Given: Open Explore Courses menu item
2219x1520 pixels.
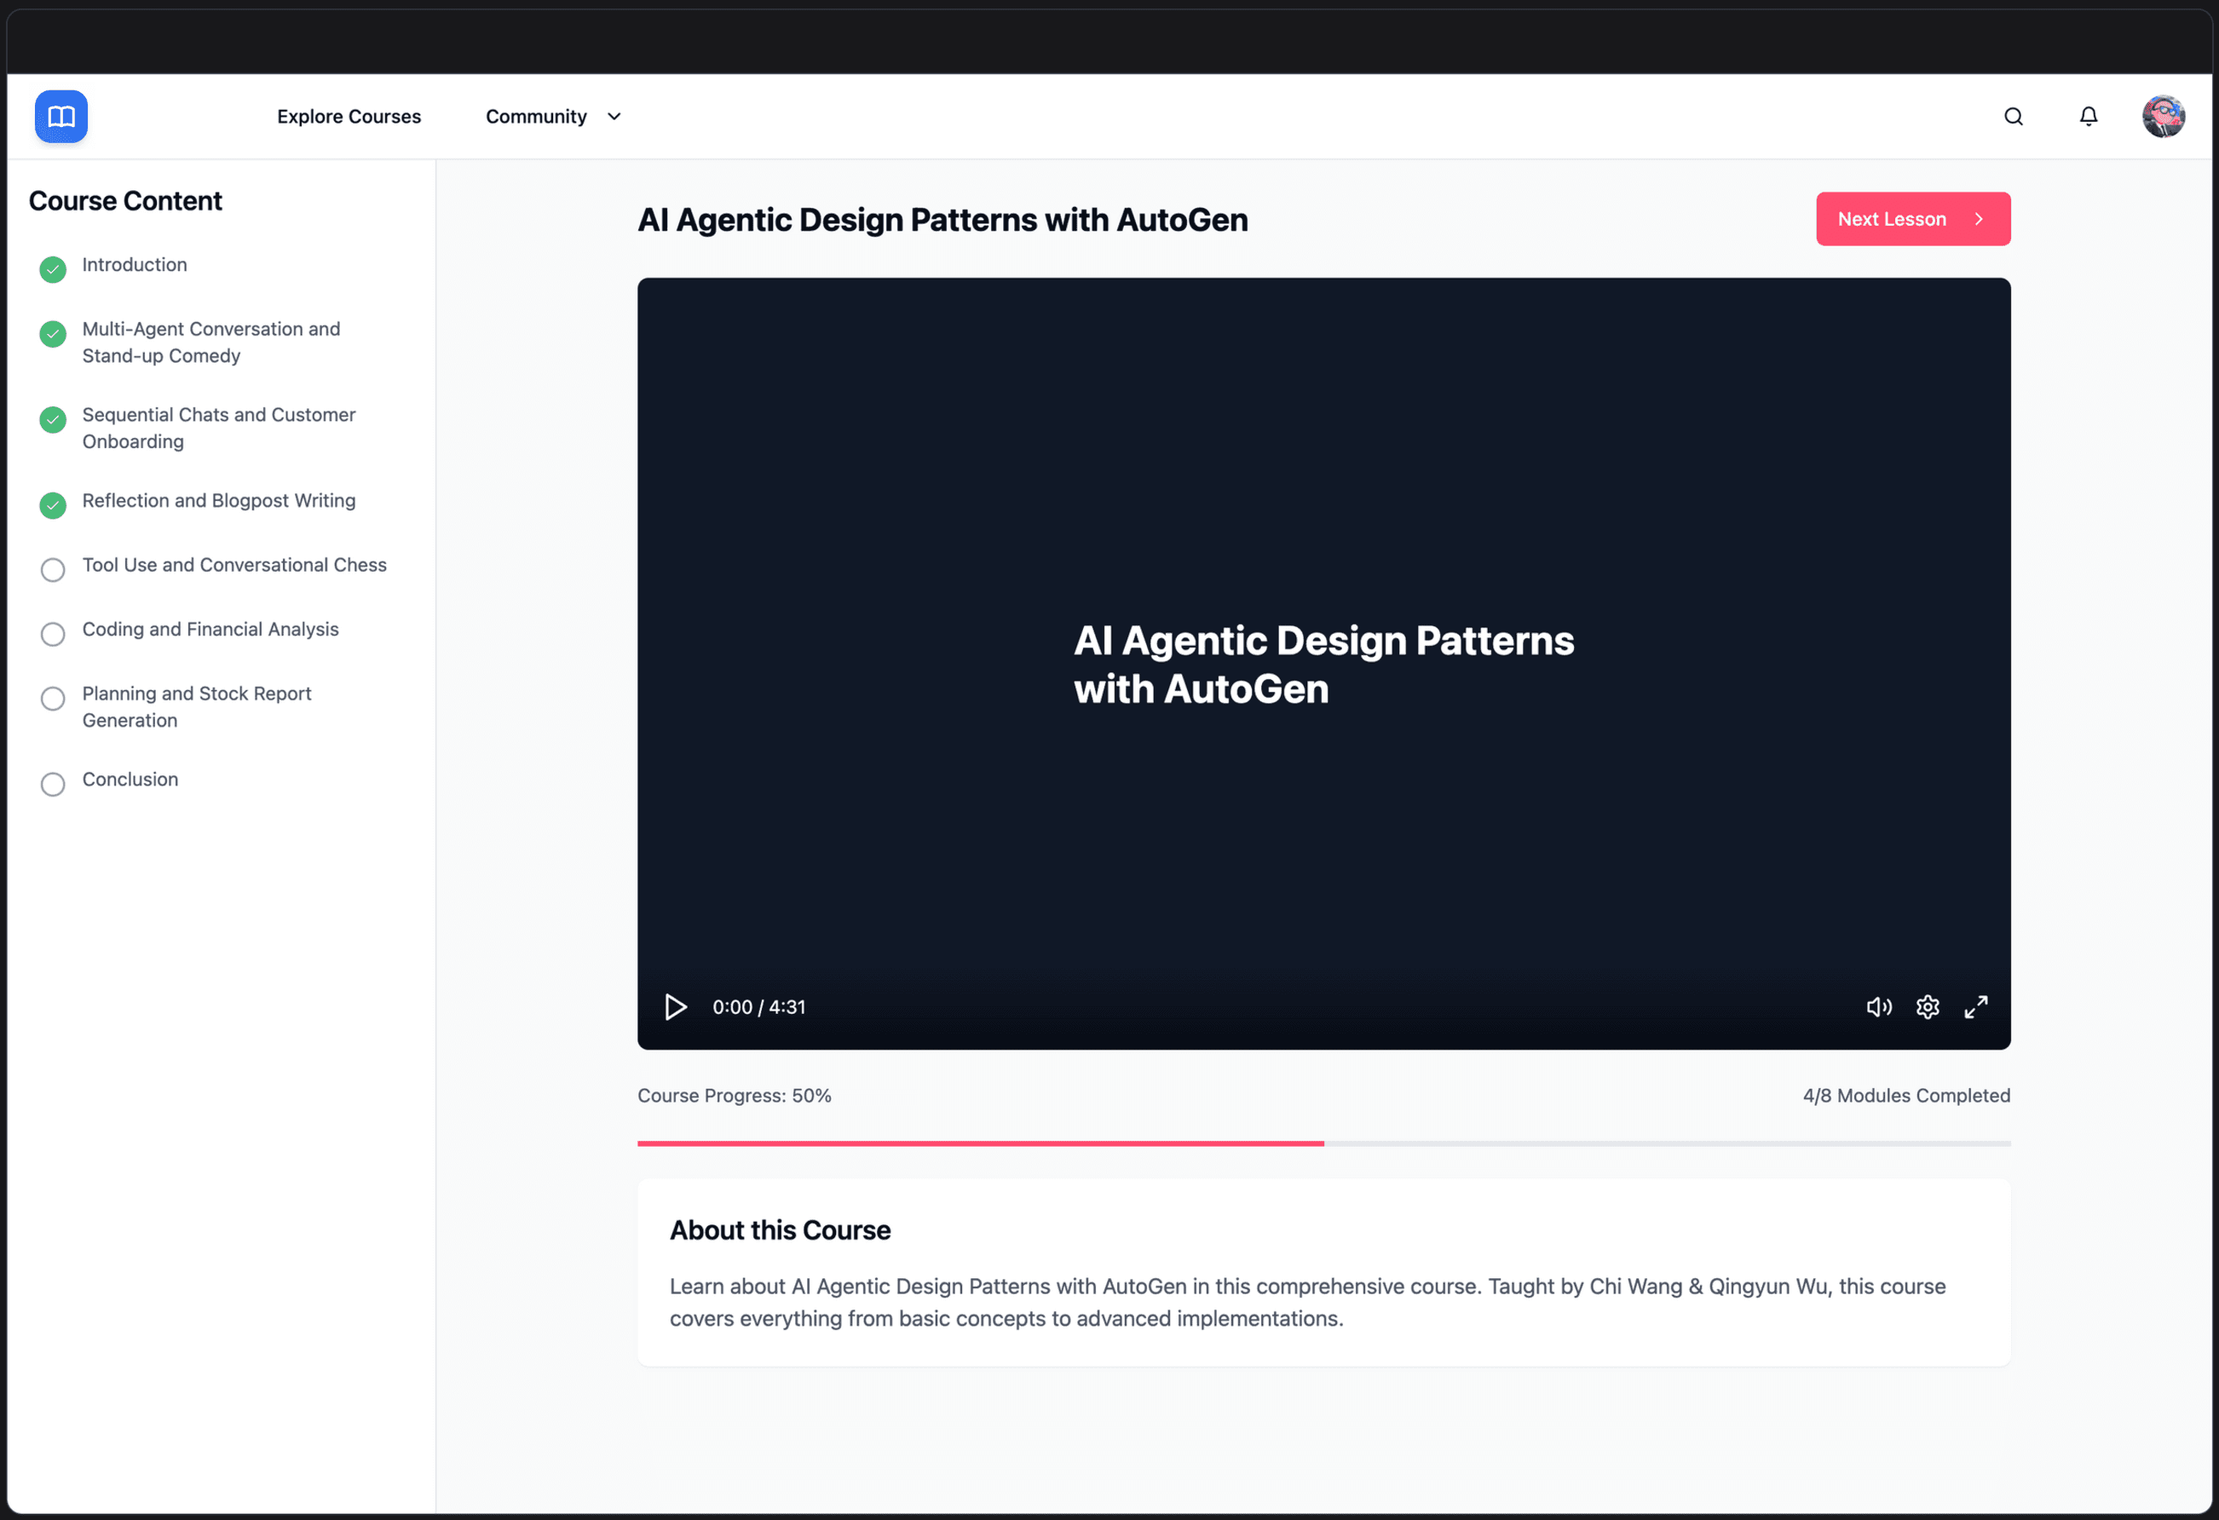Looking at the screenshot, I should [349, 117].
